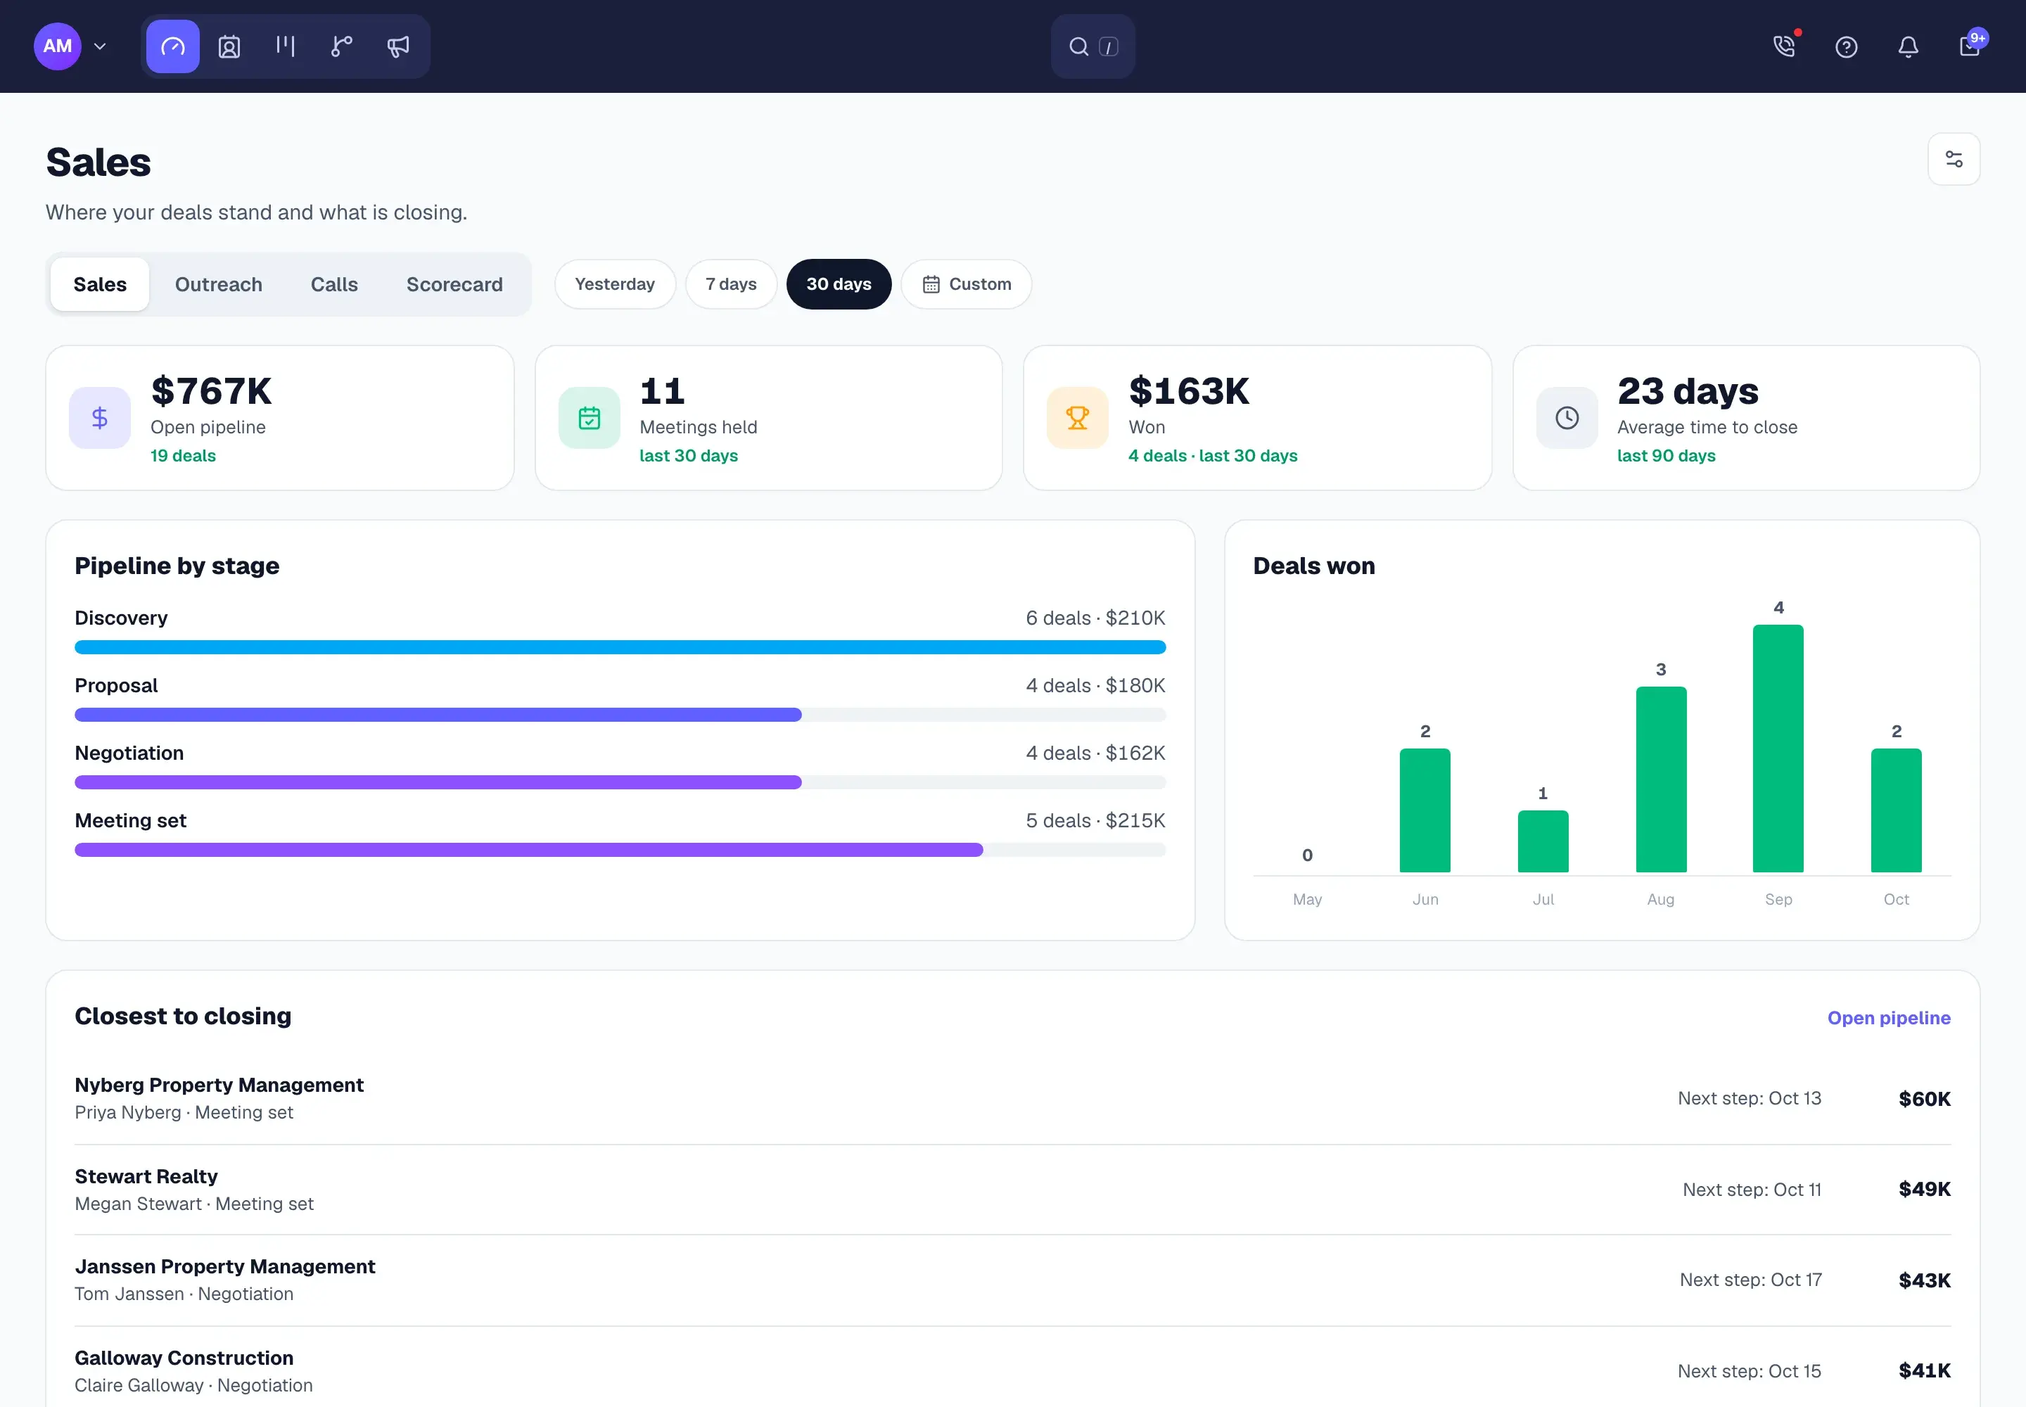Click the AM account avatar

[57, 46]
